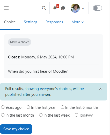Open the Settings tab

click(31, 22)
